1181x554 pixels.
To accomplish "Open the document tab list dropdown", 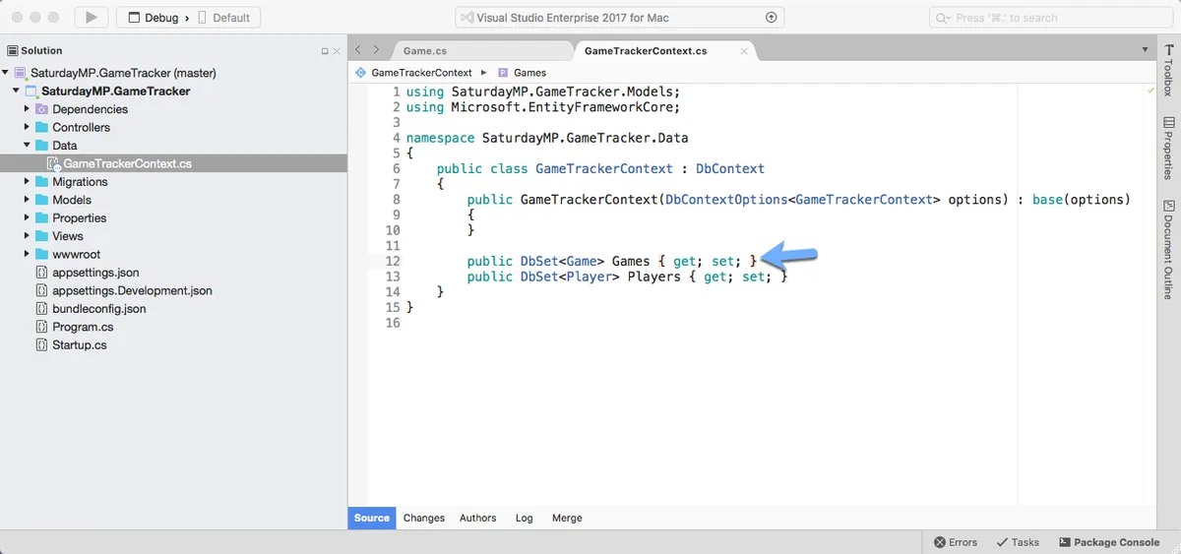I will (x=1145, y=49).
